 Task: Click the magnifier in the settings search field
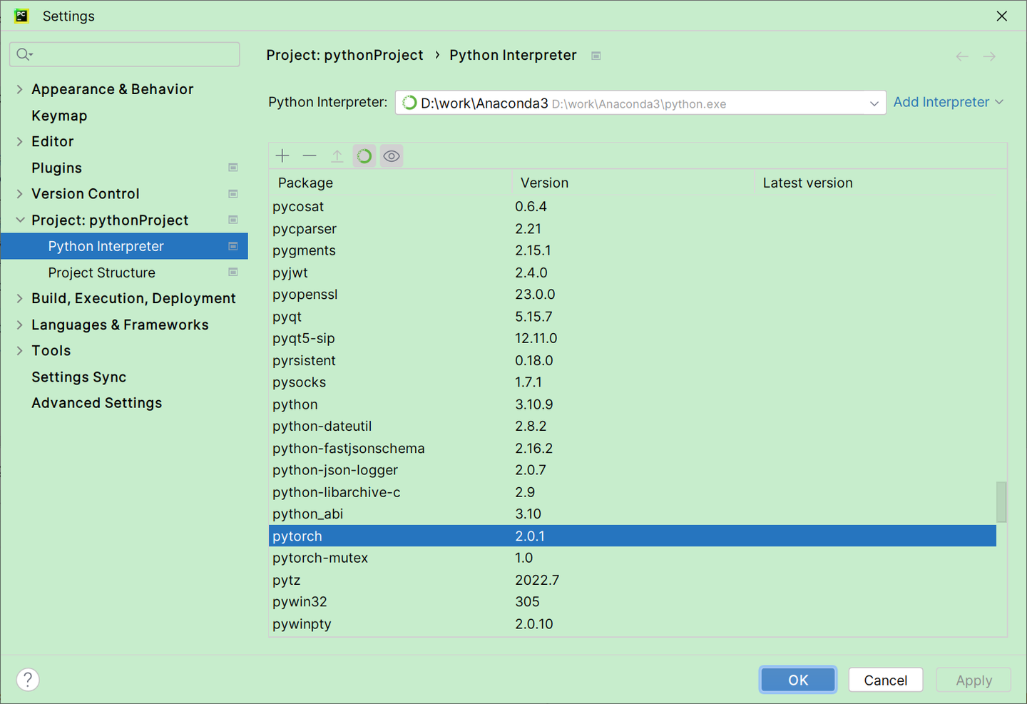coord(22,53)
